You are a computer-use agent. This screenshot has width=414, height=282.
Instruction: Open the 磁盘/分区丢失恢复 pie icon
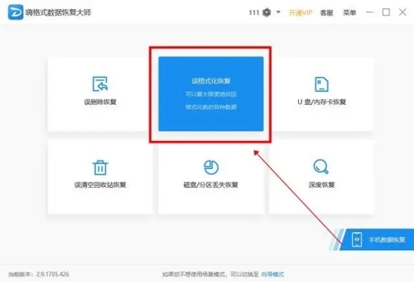coord(211,167)
